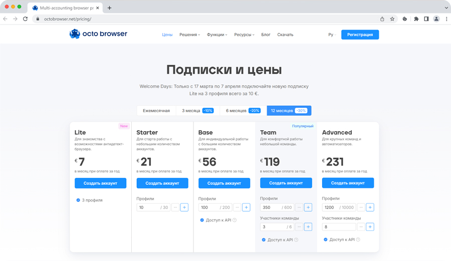Open the Chrome three-dot menu

tap(446, 19)
